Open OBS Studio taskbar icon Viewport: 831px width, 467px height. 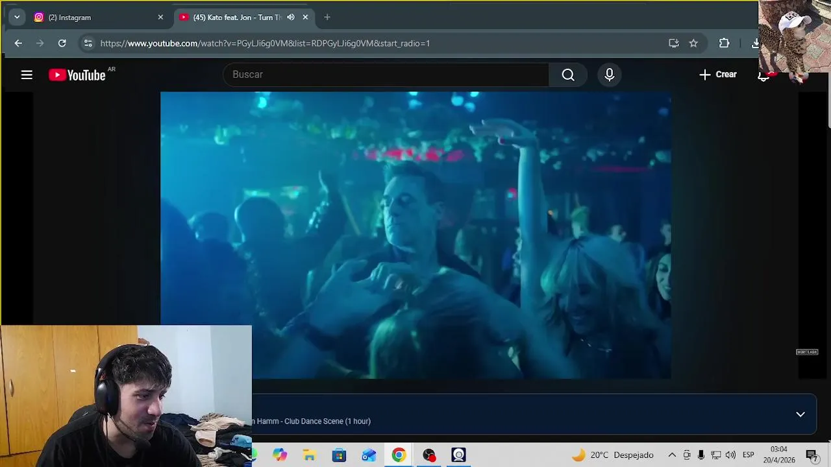[429, 455]
